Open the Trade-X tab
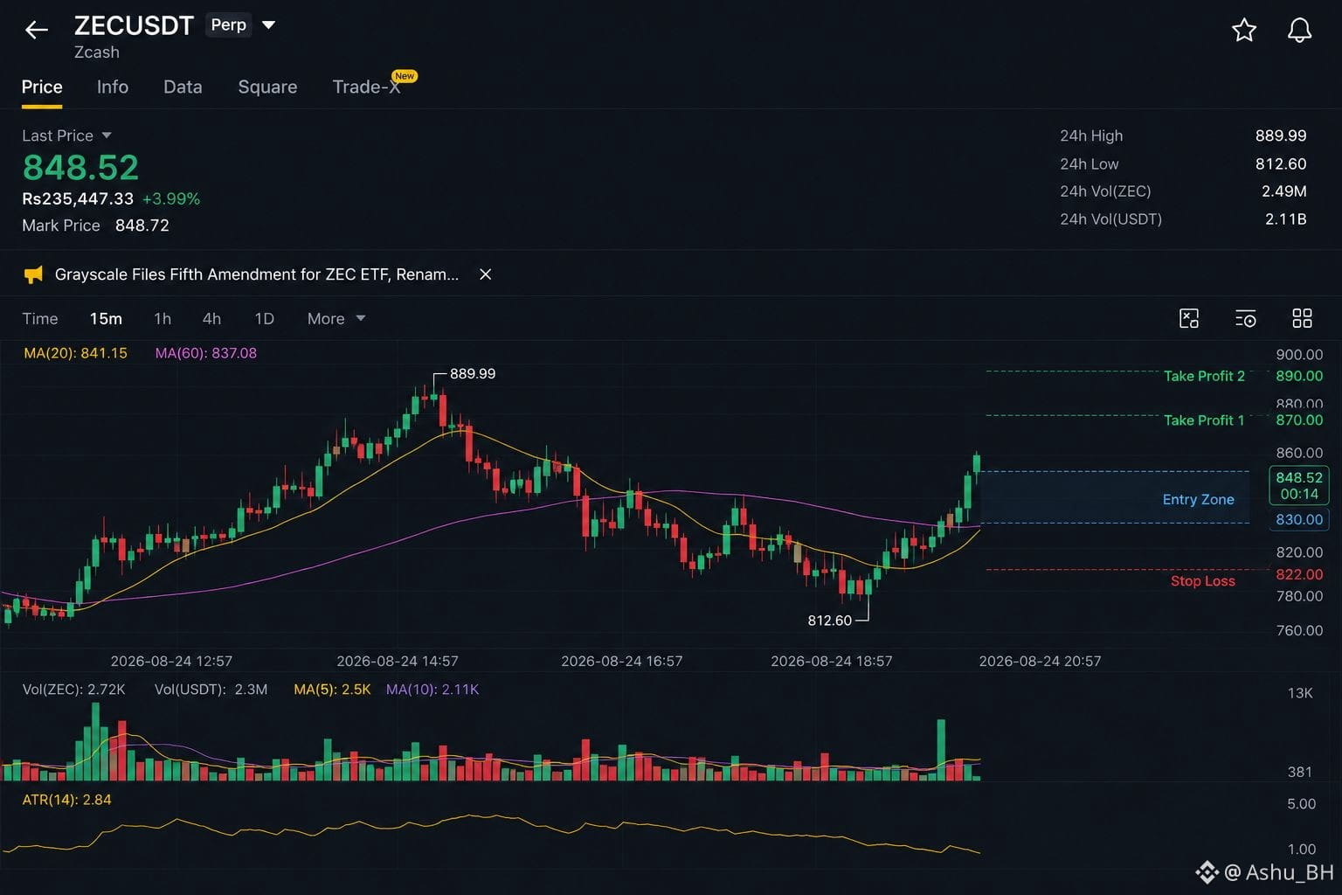 click(367, 87)
